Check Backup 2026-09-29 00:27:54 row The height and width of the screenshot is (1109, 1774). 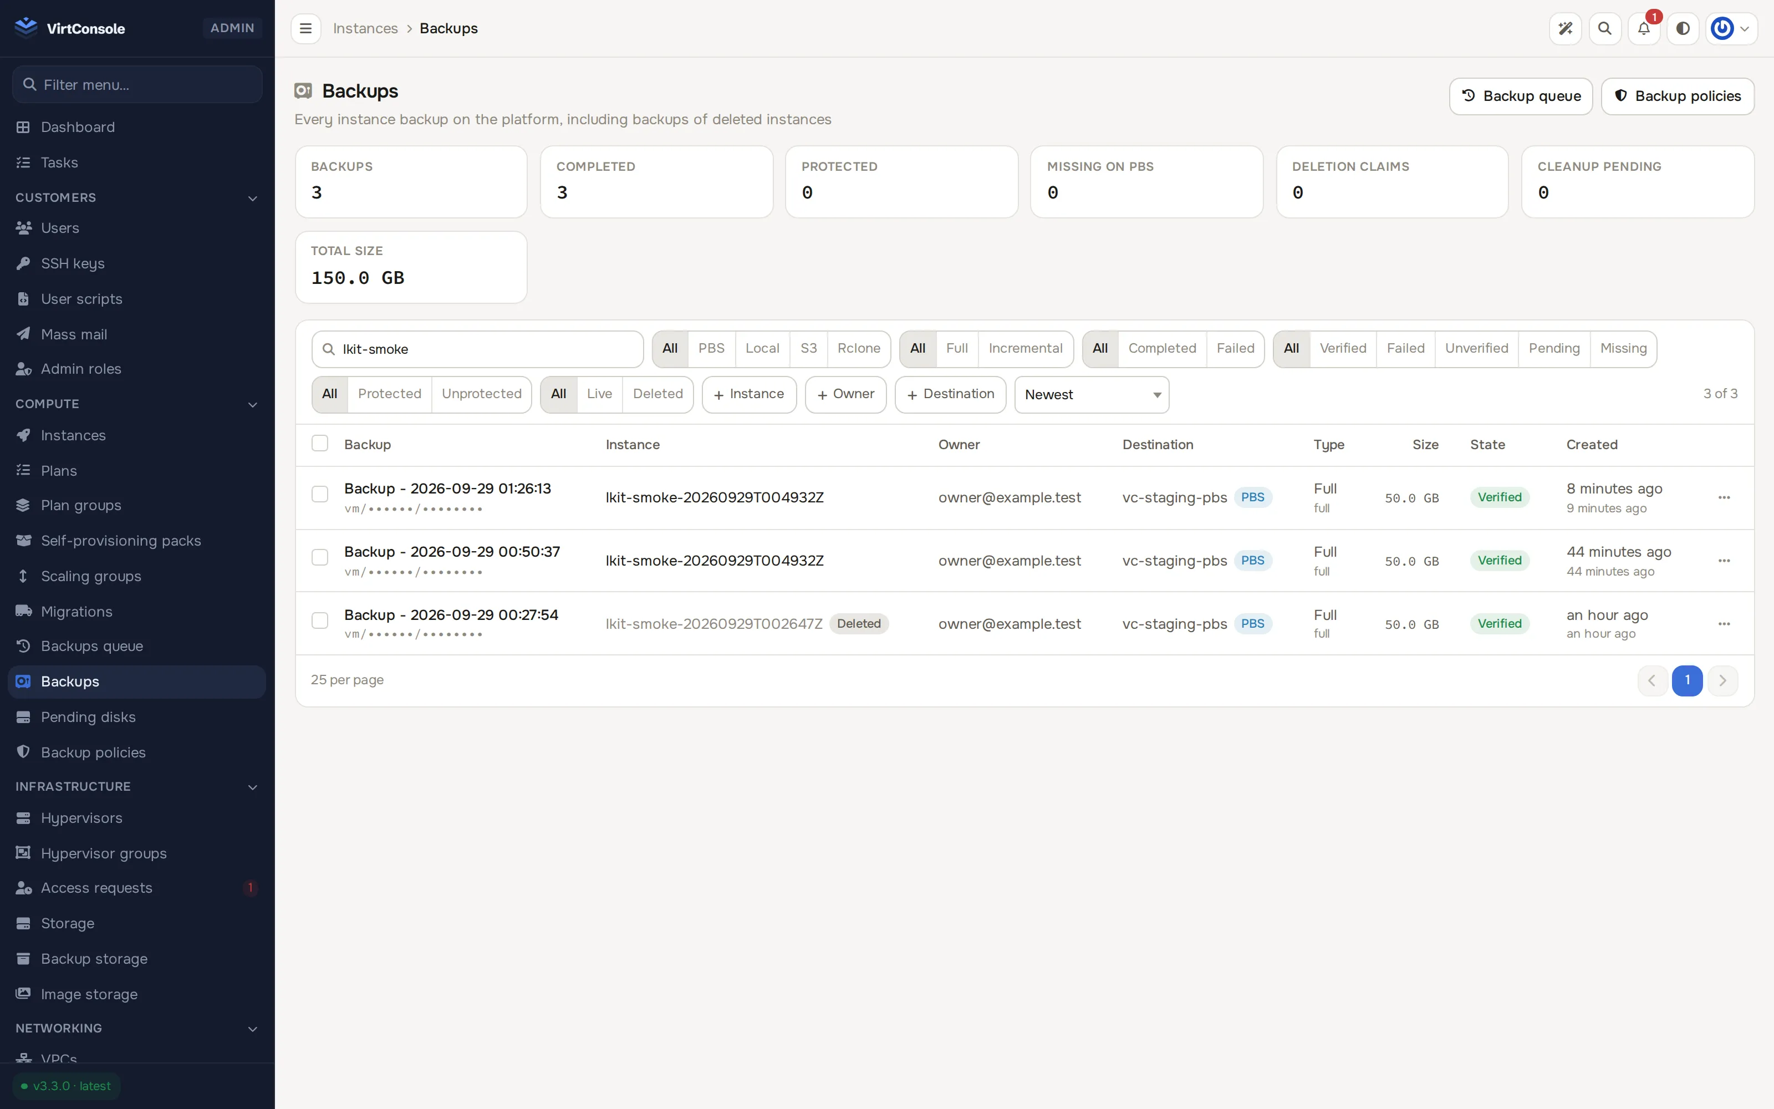point(320,620)
